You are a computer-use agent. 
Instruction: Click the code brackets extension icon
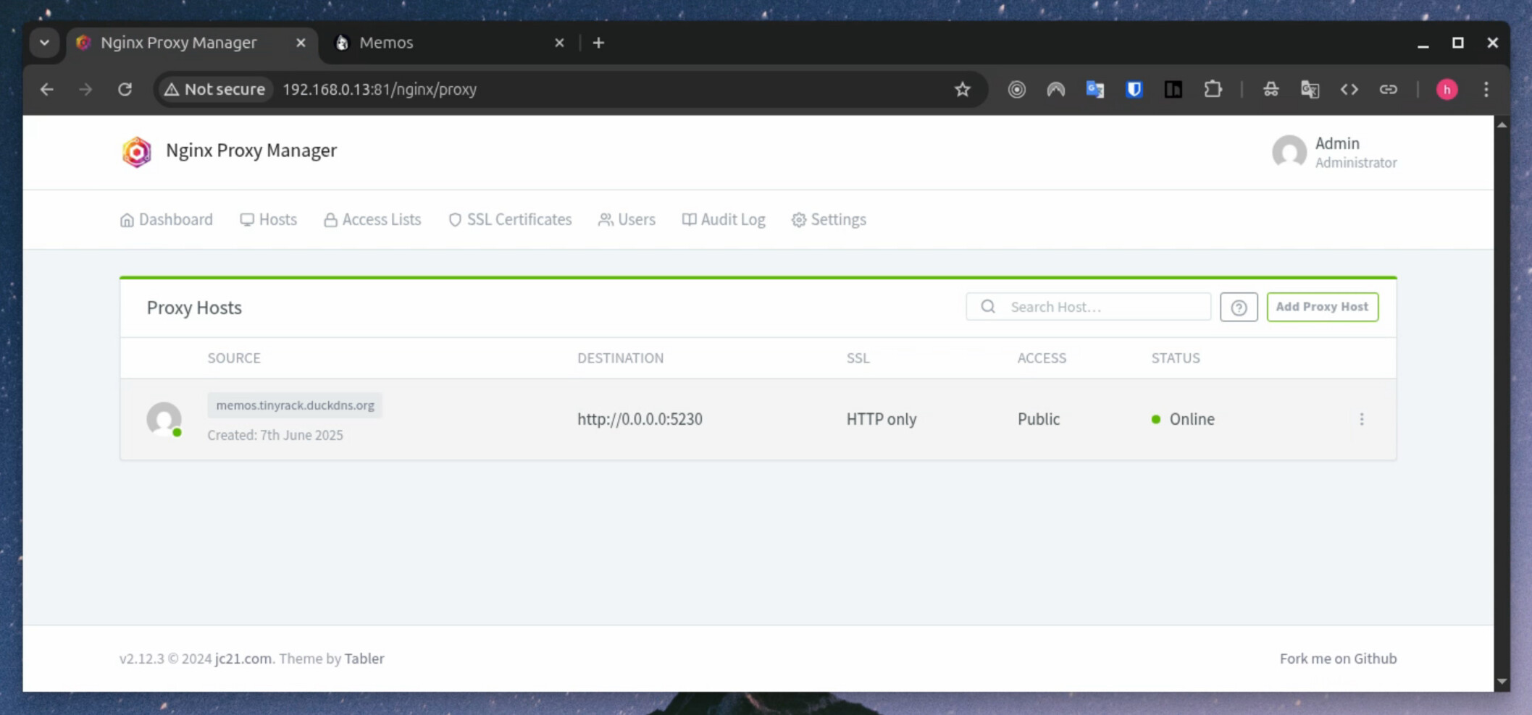pos(1349,89)
